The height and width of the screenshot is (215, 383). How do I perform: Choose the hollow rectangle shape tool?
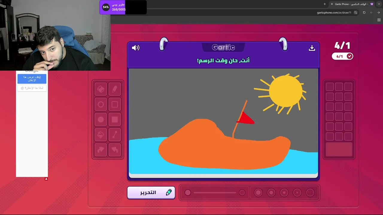(x=115, y=105)
